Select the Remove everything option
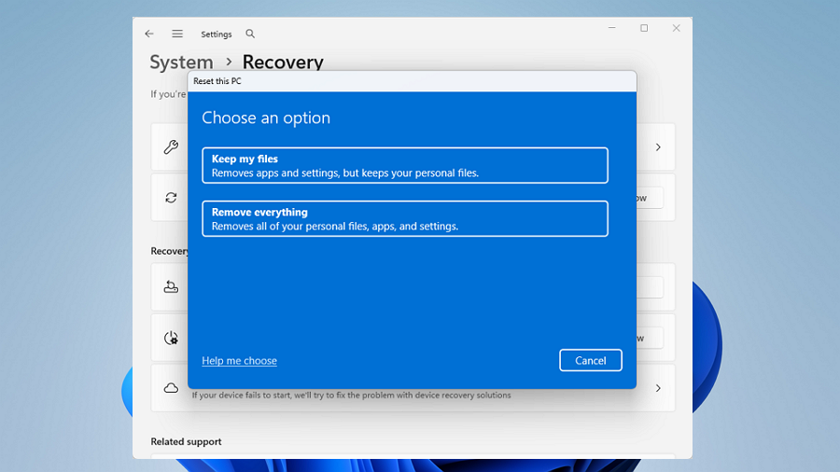This screenshot has width=840, height=472. pyautogui.click(x=404, y=219)
